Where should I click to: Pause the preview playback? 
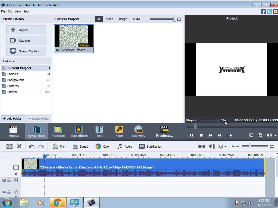click(x=191, y=135)
